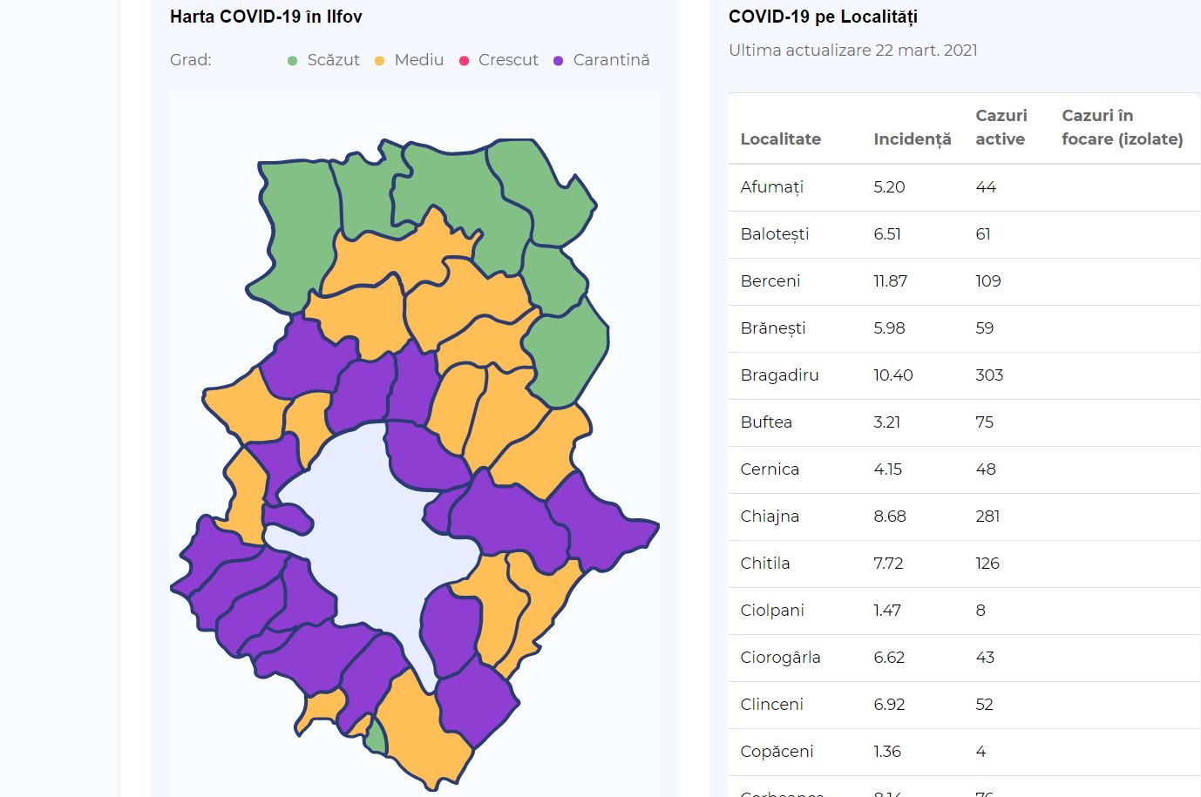Click the COVID-19 pe Localități heading
1201x797 pixels.
pyautogui.click(x=823, y=17)
